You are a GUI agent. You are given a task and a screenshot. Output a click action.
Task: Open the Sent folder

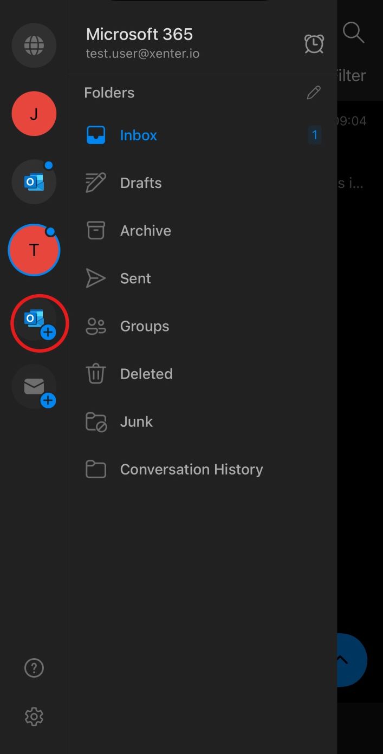pyautogui.click(x=135, y=278)
